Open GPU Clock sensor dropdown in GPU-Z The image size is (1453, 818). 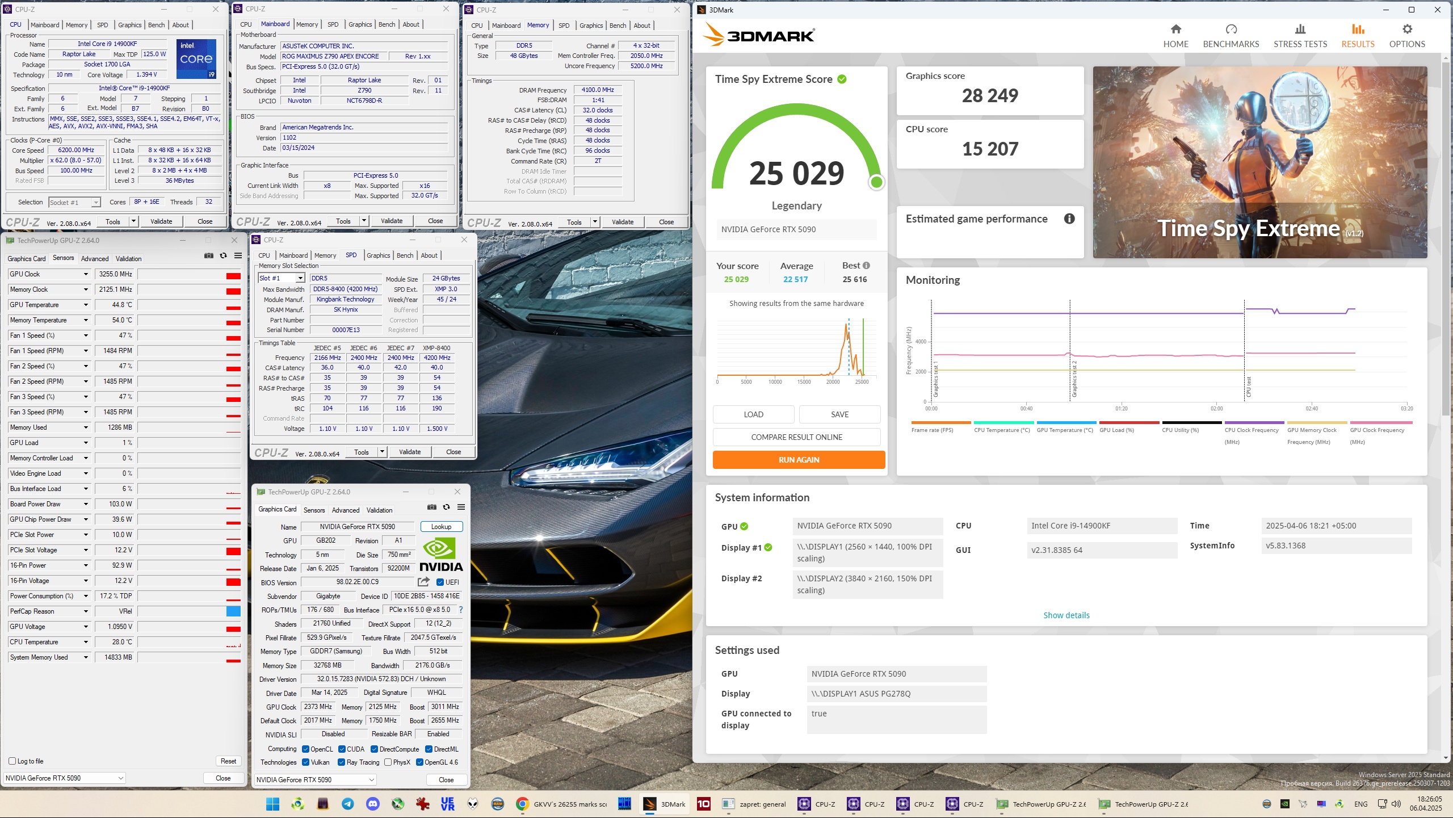[x=86, y=274]
